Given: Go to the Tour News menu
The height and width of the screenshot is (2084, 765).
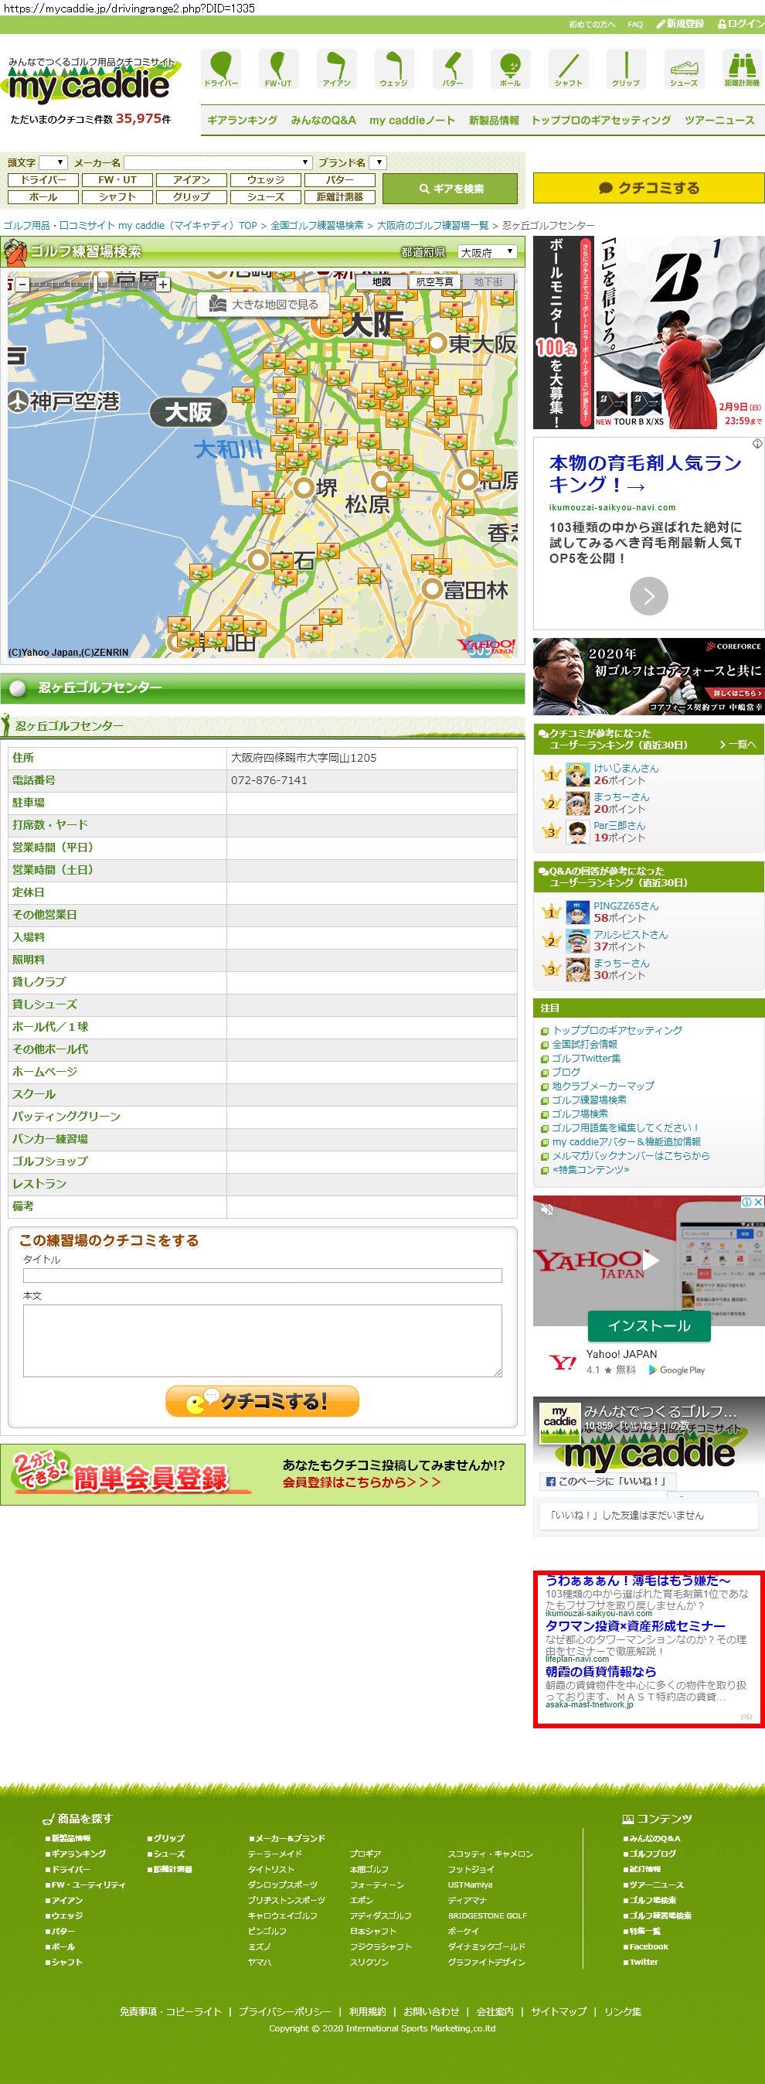Looking at the screenshot, I should 719,121.
